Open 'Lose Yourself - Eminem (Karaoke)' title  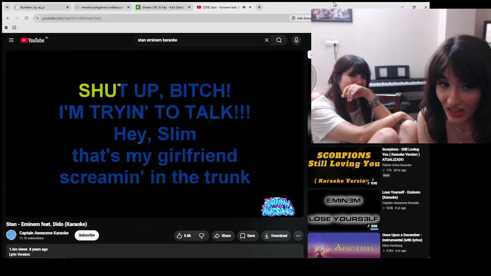coord(401,195)
